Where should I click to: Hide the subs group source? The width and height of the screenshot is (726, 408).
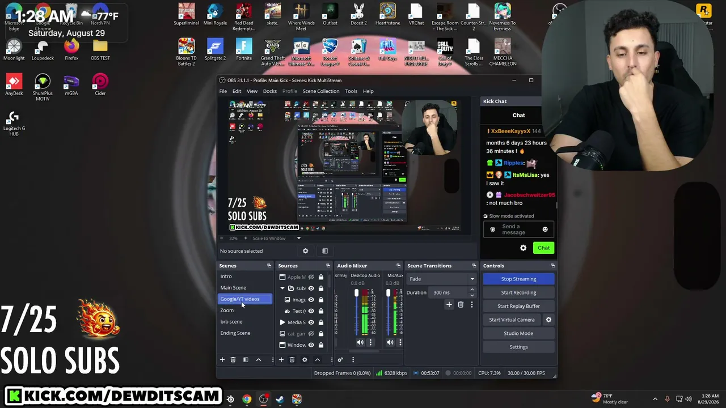tap(311, 288)
